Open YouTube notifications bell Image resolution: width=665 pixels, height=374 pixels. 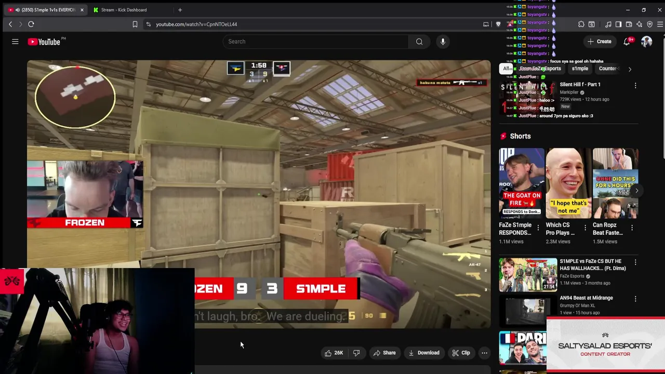tap(627, 42)
